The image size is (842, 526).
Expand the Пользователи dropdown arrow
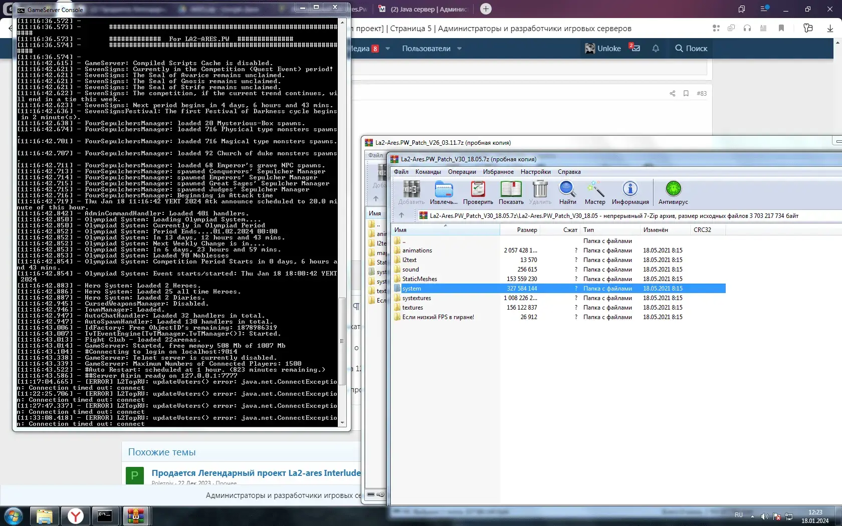(x=459, y=49)
